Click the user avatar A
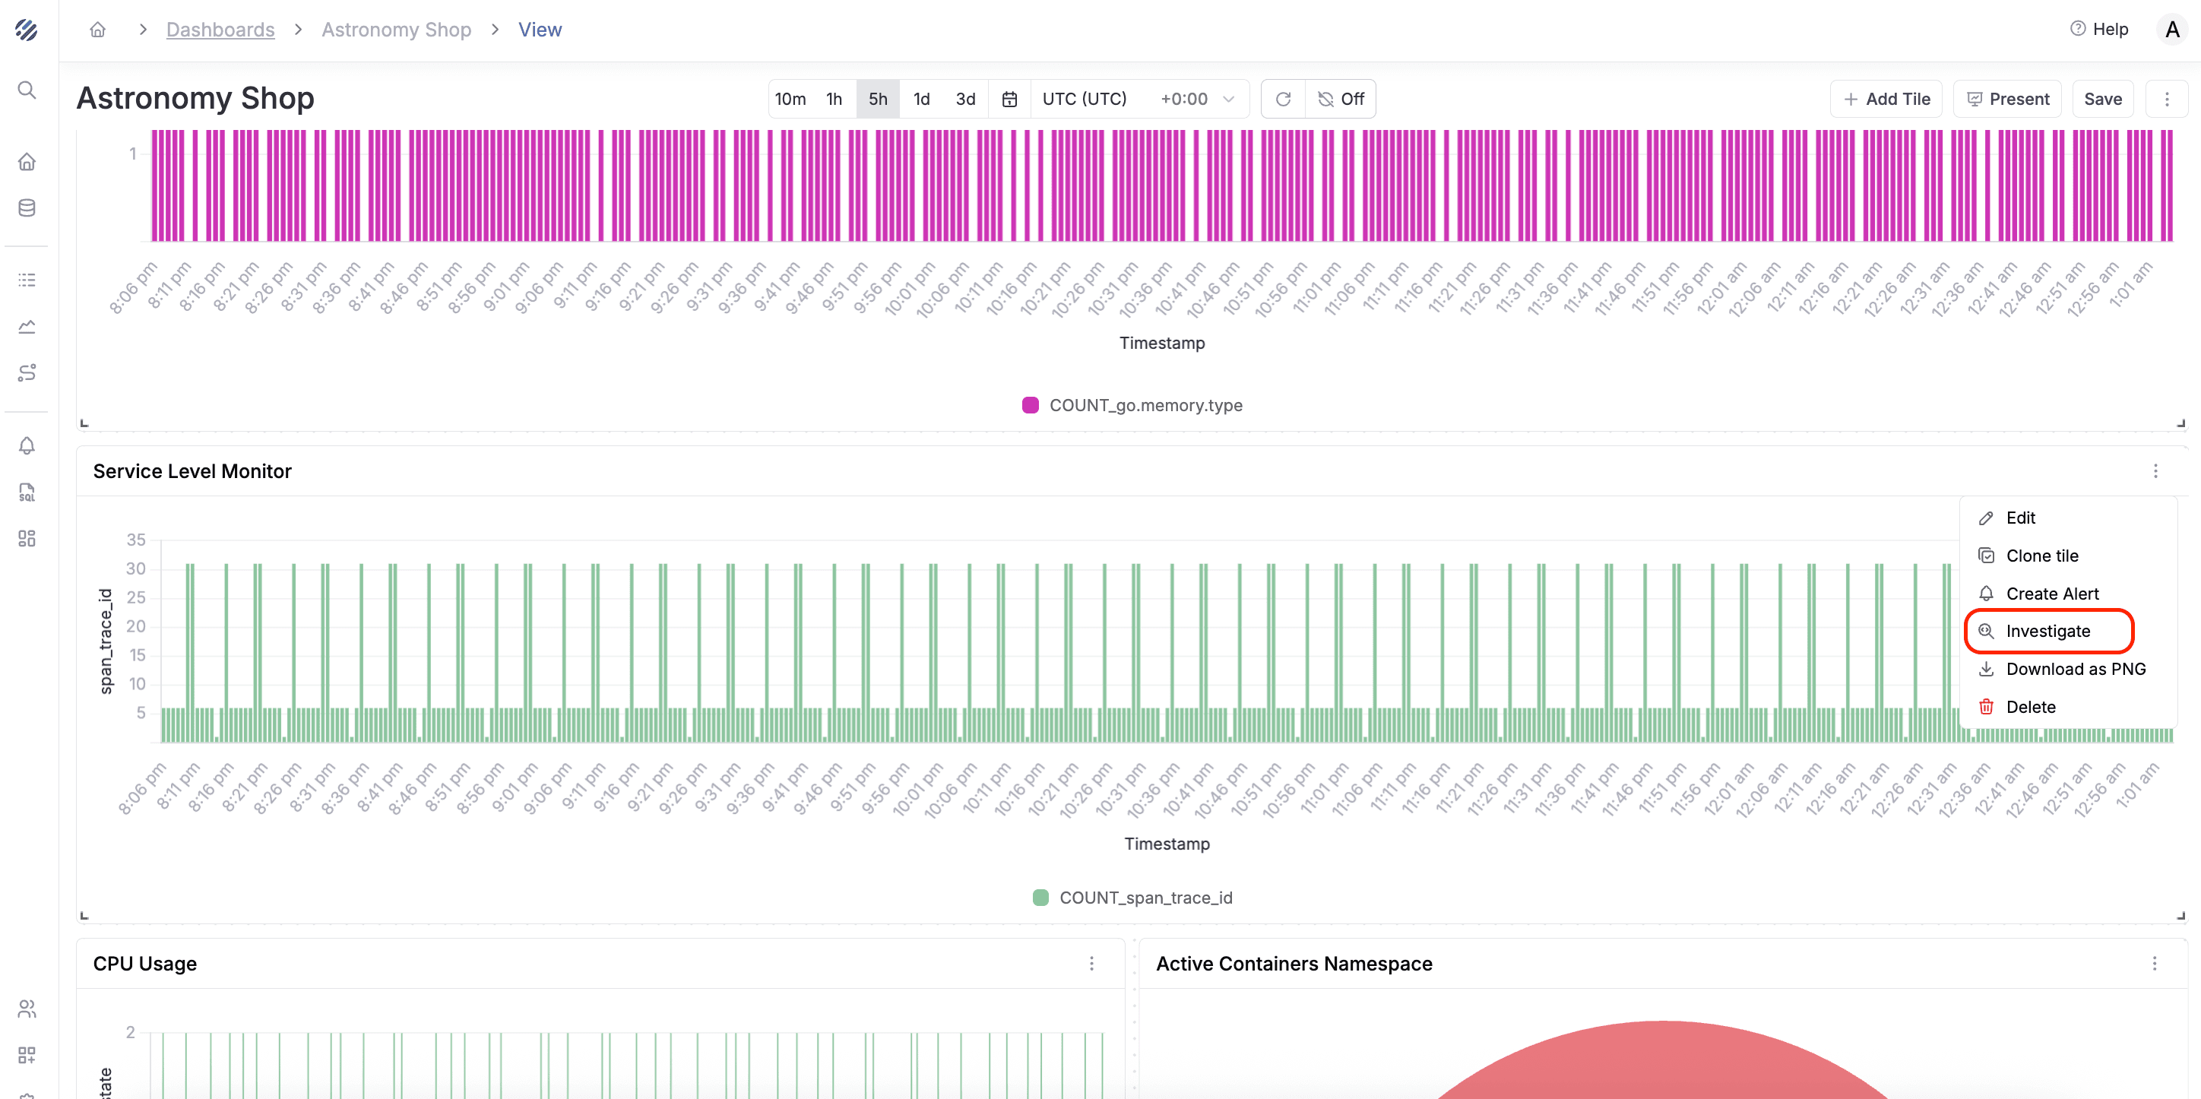This screenshot has height=1099, width=2201. click(2171, 30)
